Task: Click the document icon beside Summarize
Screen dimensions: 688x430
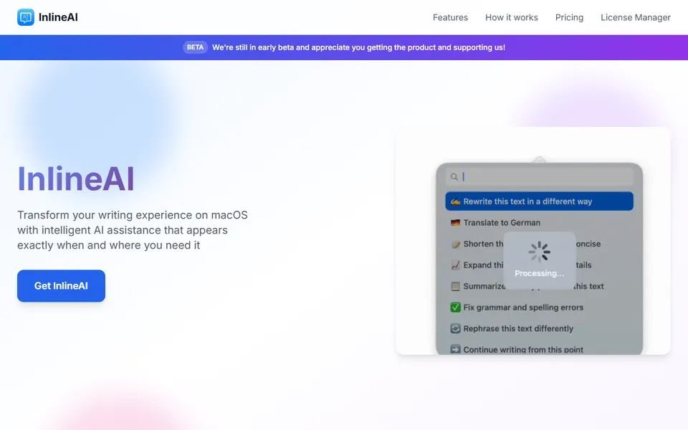Action: [x=456, y=286]
